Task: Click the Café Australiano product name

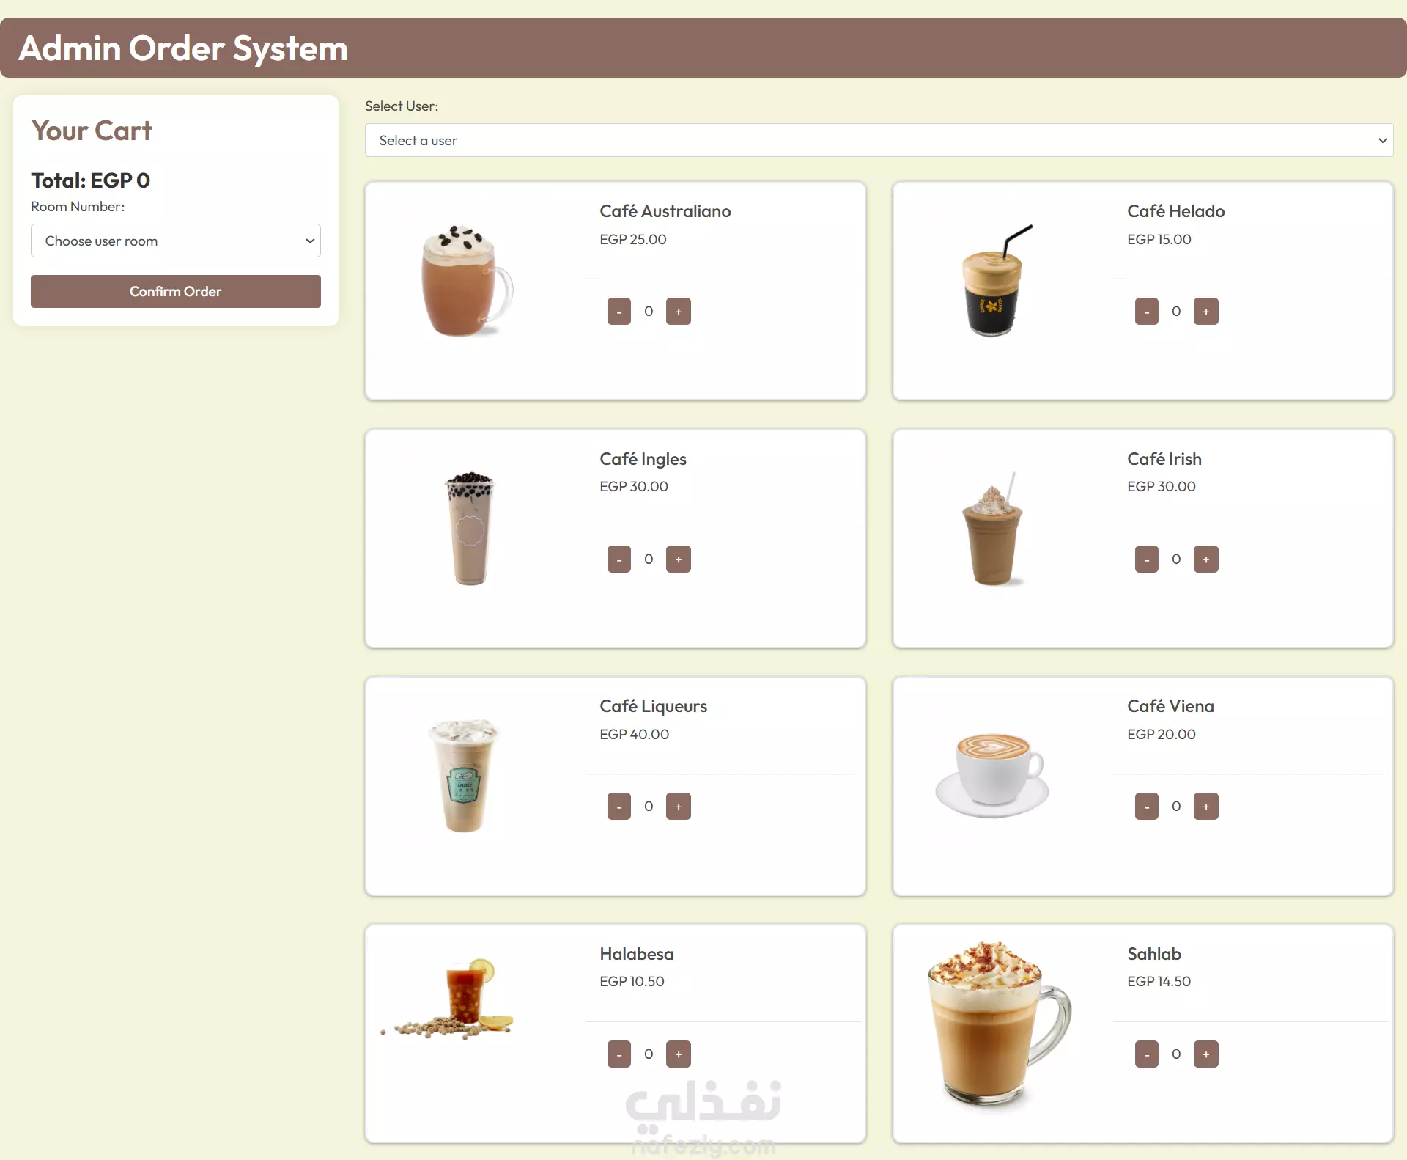Action: click(665, 211)
